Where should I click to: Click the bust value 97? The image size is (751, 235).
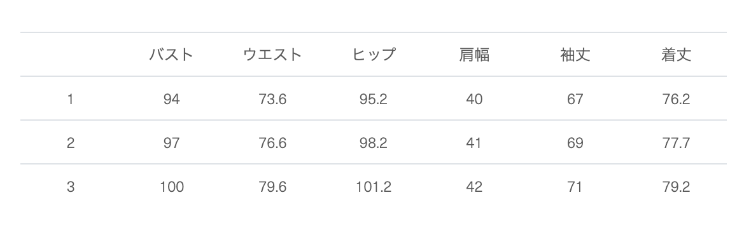tap(171, 143)
